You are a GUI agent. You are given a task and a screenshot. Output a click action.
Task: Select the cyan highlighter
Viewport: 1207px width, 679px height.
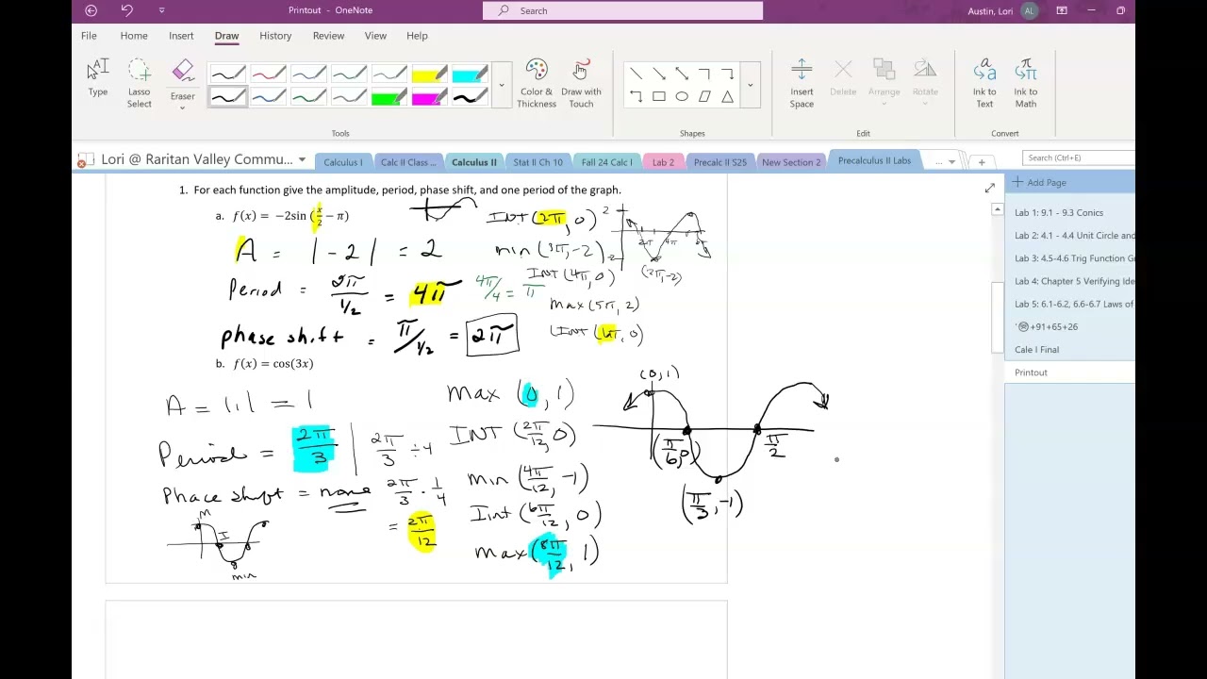click(x=471, y=75)
